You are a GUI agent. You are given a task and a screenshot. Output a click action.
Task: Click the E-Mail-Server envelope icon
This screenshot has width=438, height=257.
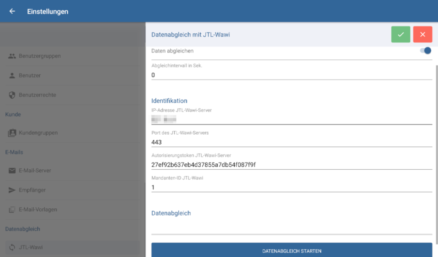(13, 171)
